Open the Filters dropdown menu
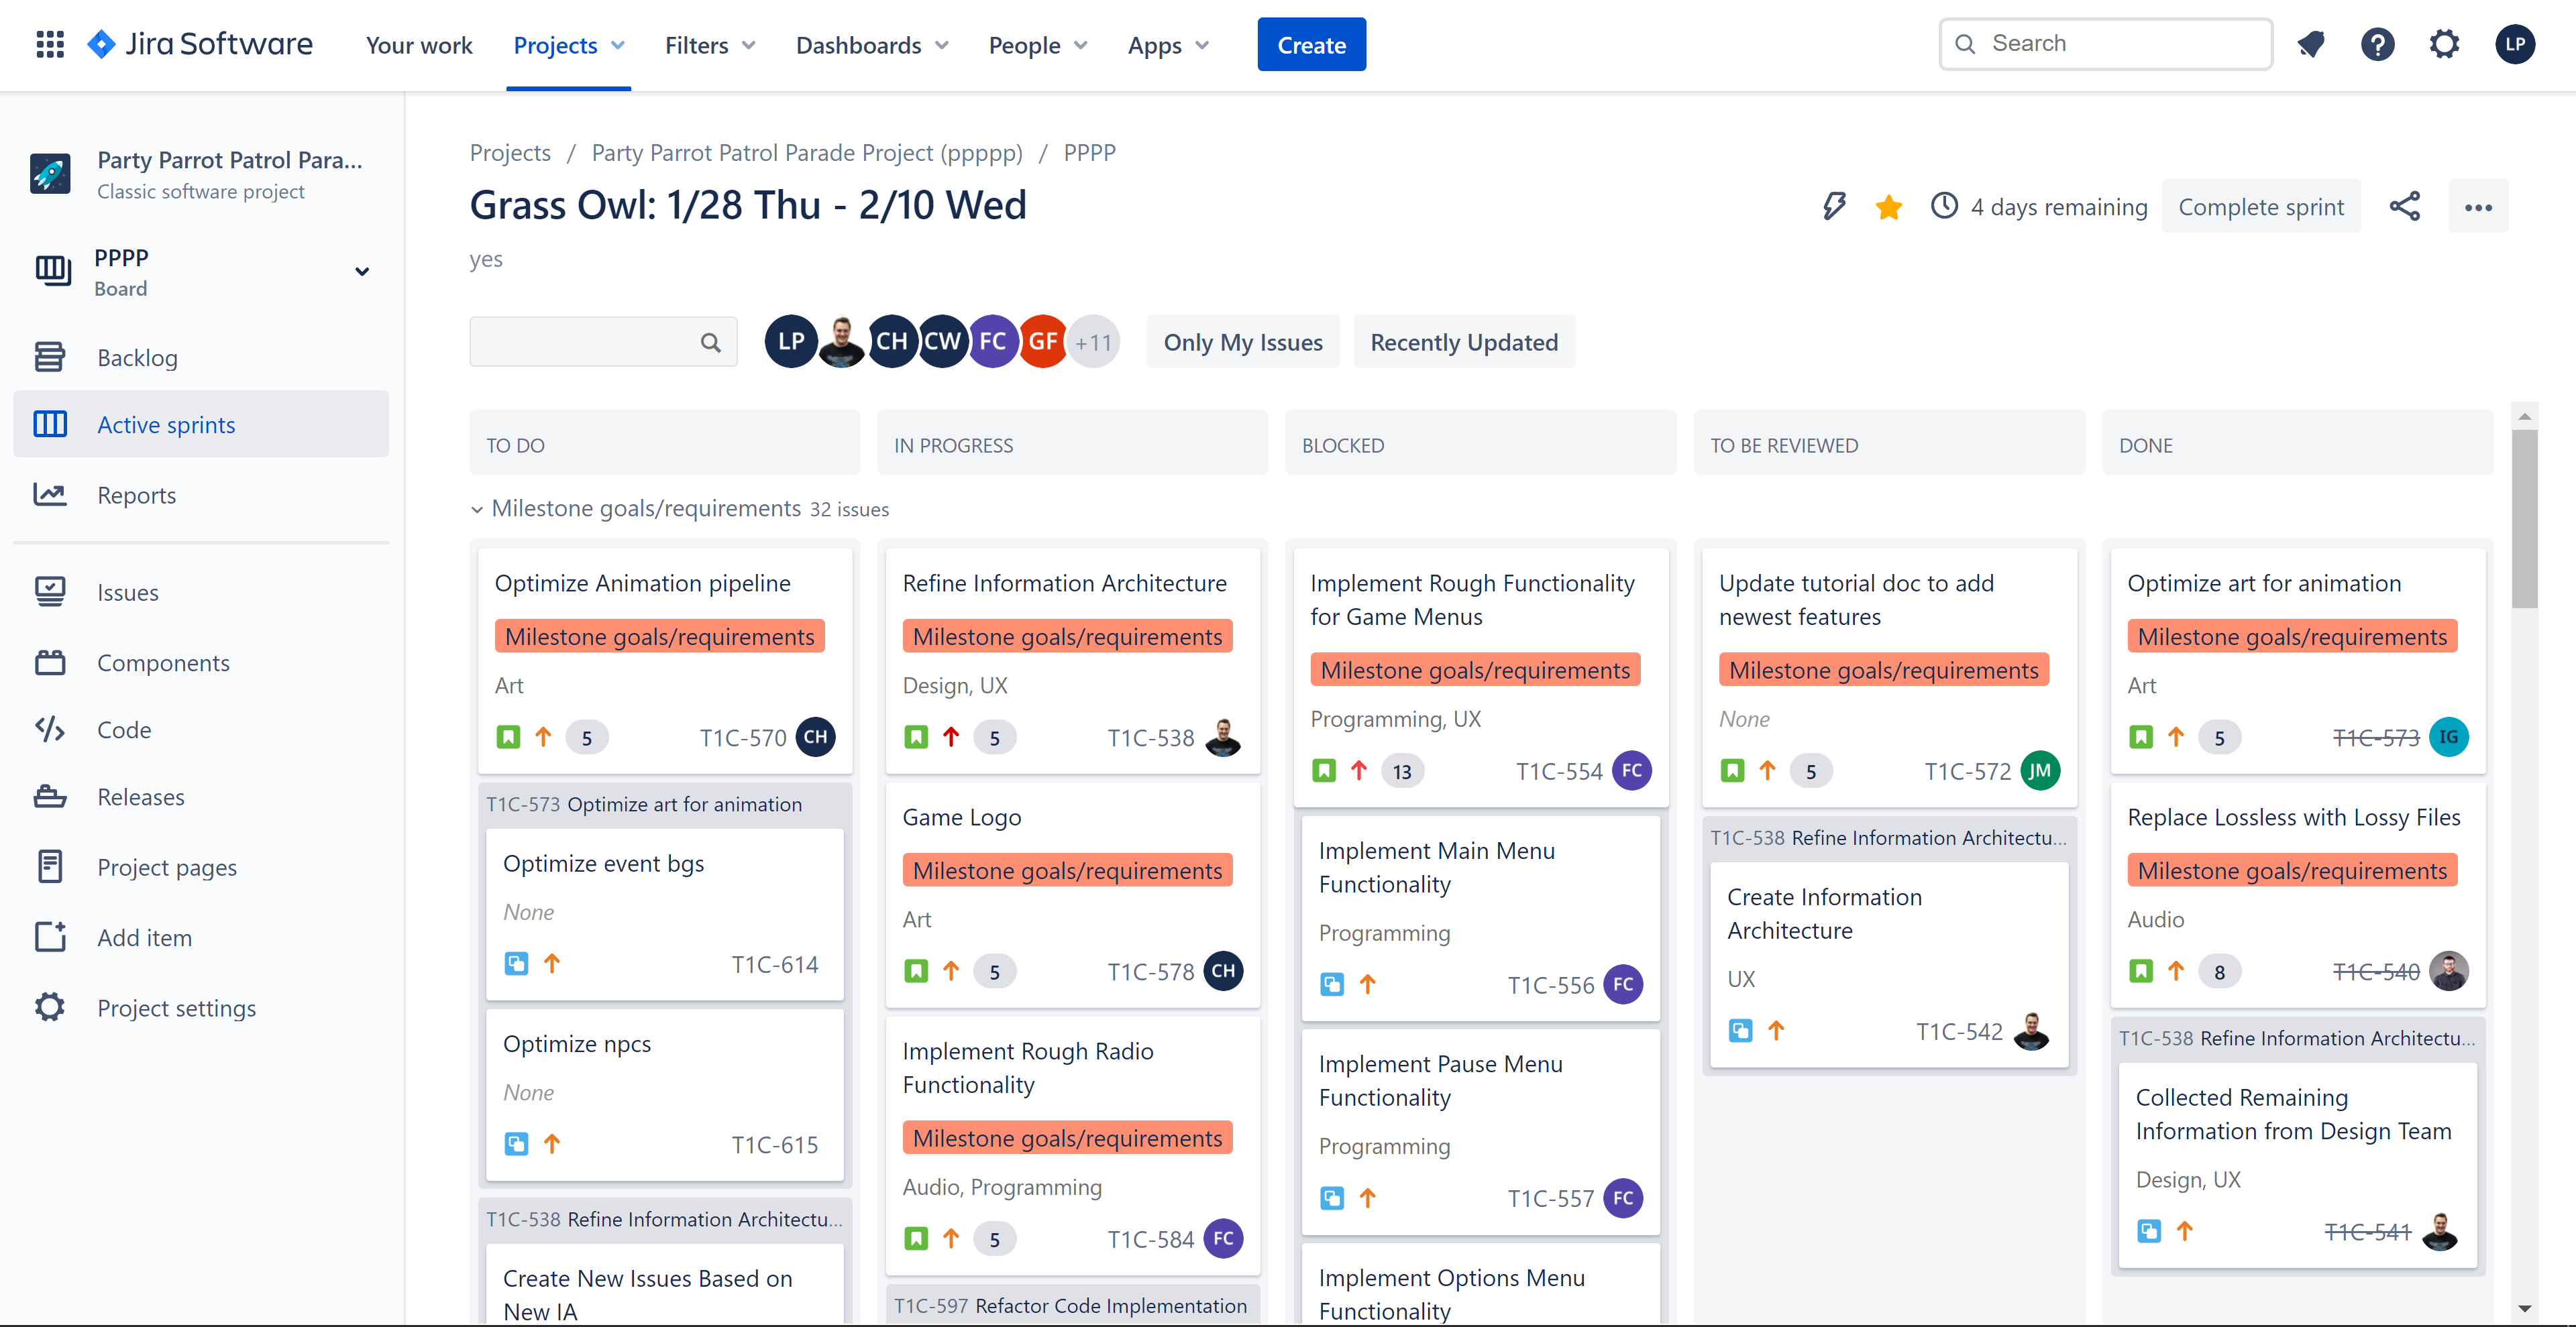 (x=709, y=45)
